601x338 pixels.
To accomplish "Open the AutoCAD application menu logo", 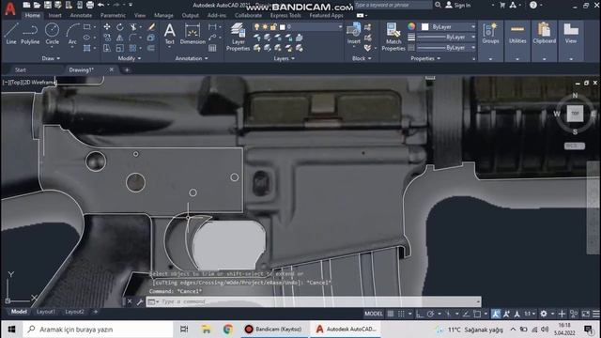I will [10, 8].
